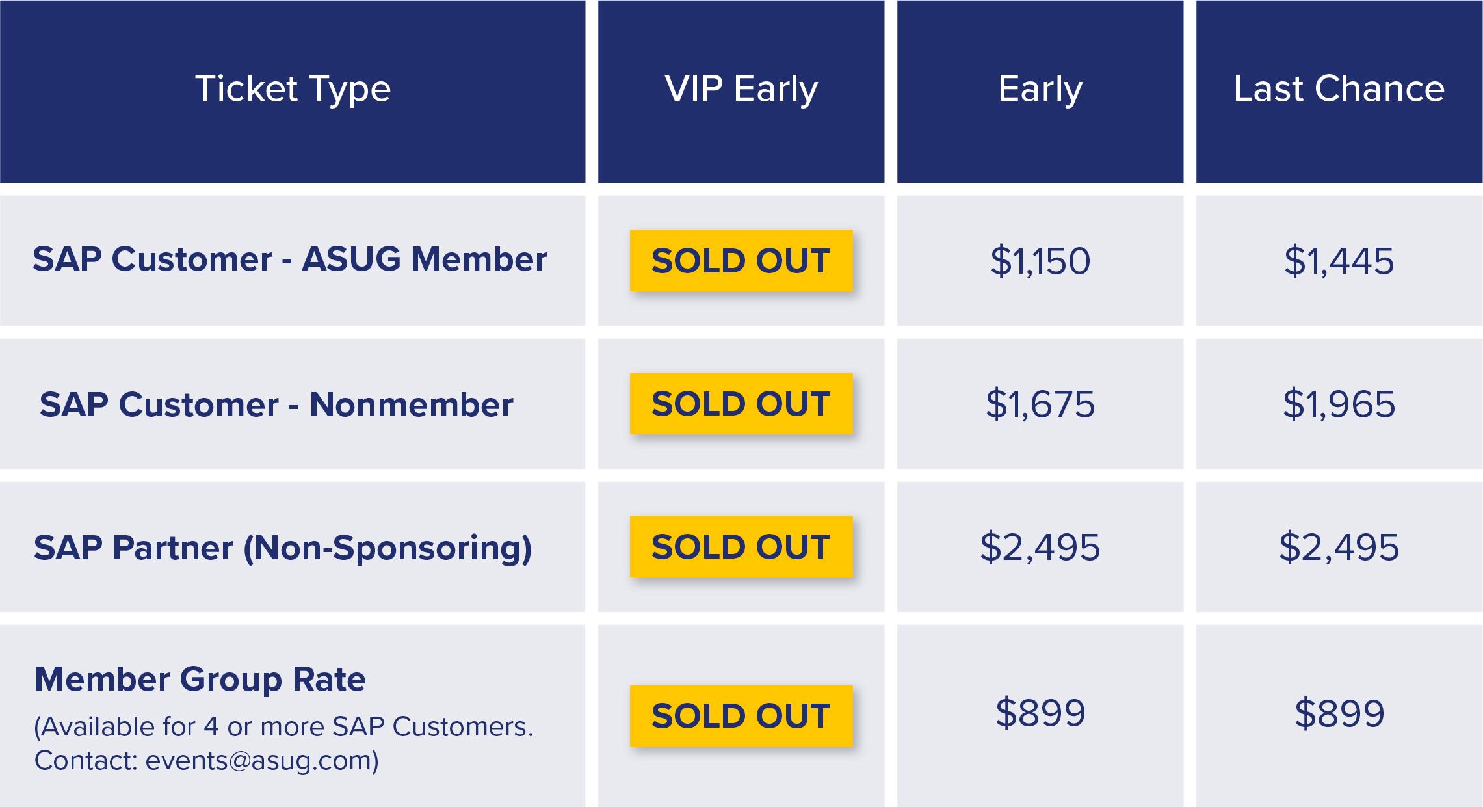Viewport: 1483px width, 807px height.
Task: Click the Last Chance $899 group rate
Action: coord(1339,713)
